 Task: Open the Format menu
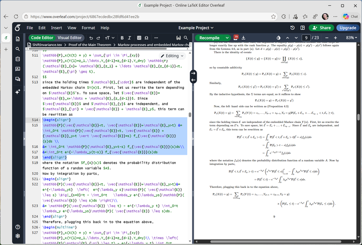coord(88,28)
